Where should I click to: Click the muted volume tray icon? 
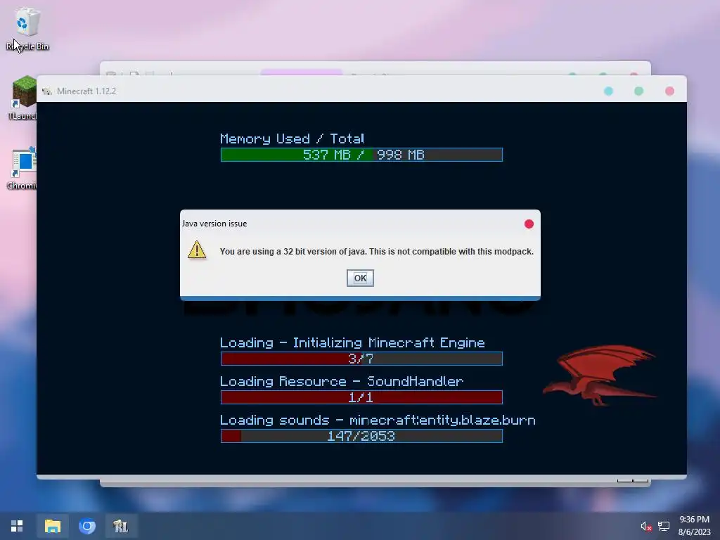point(646,526)
